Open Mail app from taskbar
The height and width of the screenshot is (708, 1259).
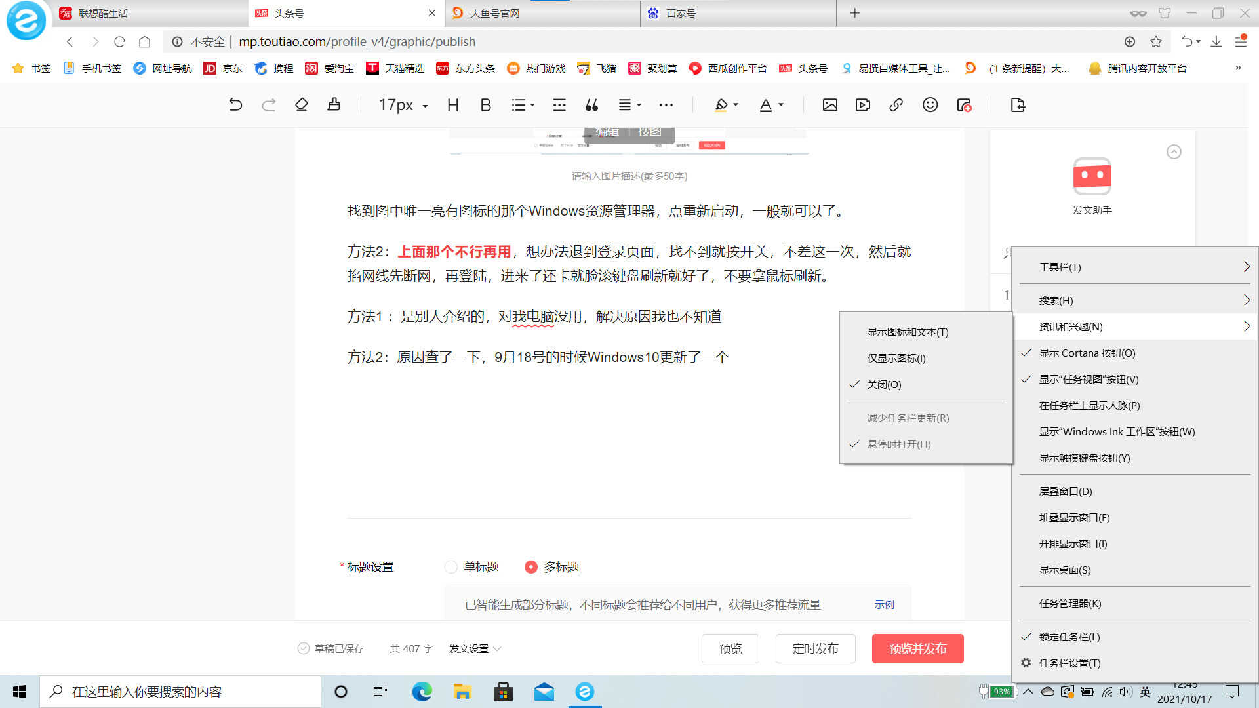coord(544,692)
